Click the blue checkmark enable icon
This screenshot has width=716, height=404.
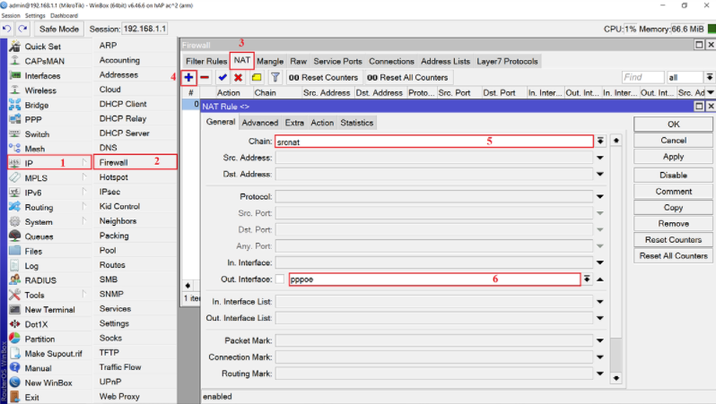pos(223,78)
